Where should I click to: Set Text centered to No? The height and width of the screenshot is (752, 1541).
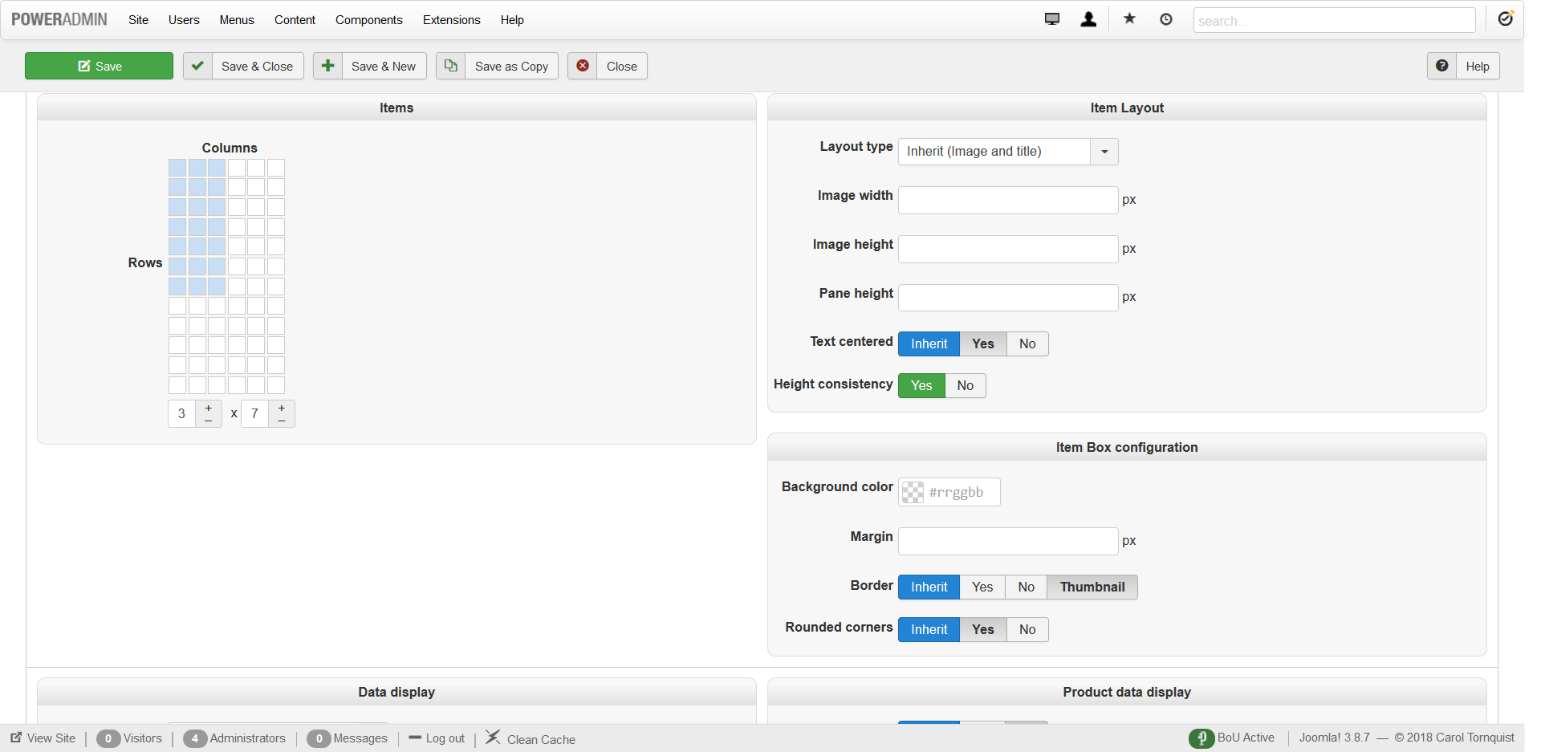pos(1027,343)
